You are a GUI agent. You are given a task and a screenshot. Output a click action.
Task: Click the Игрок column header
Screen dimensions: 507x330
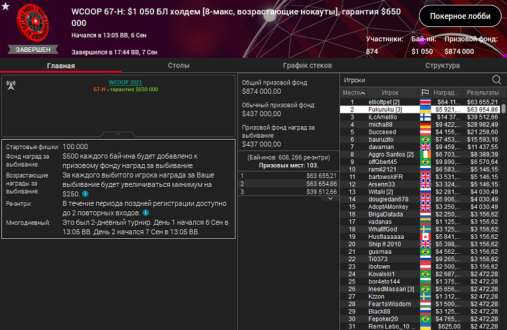point(390,92)
